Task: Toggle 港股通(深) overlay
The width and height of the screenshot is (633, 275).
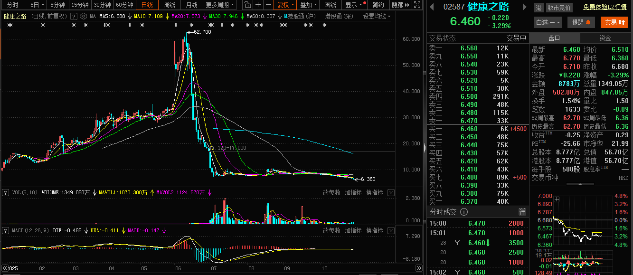Action: coord(339,16)
